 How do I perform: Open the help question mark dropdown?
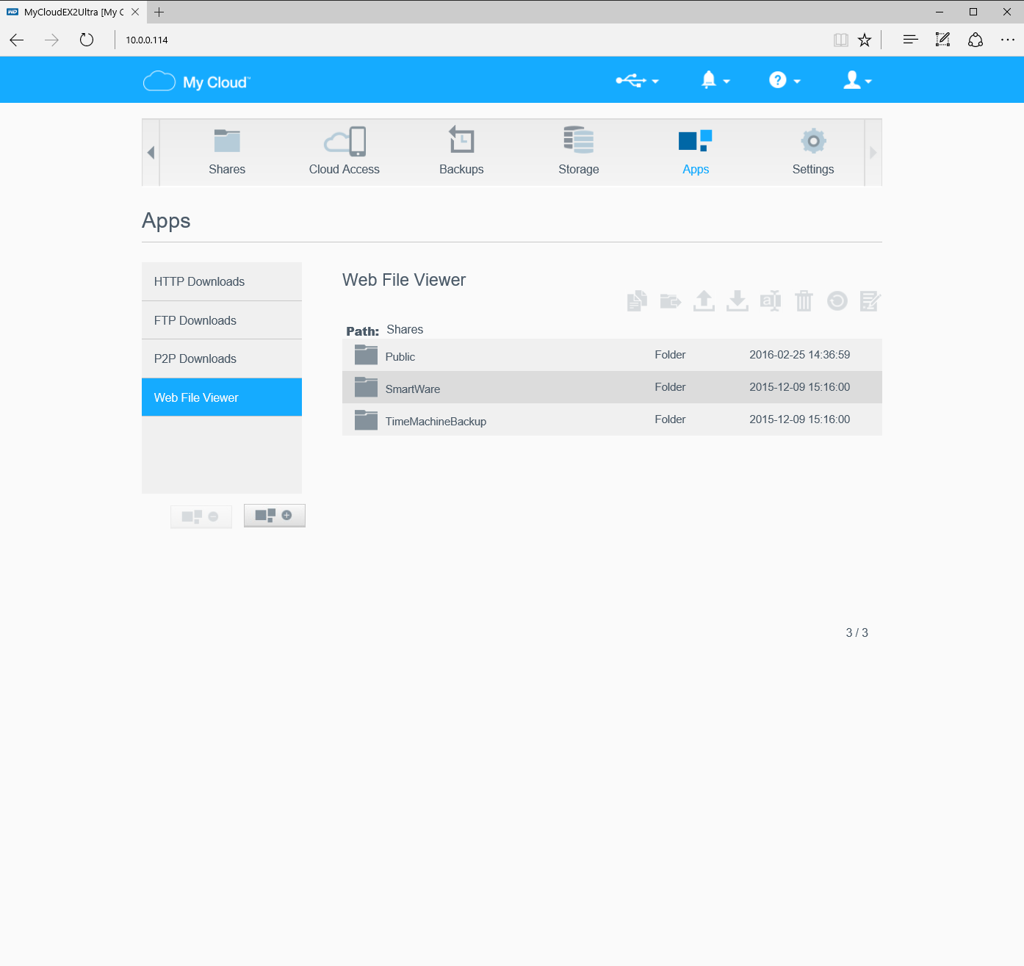[x=784, y=81]
